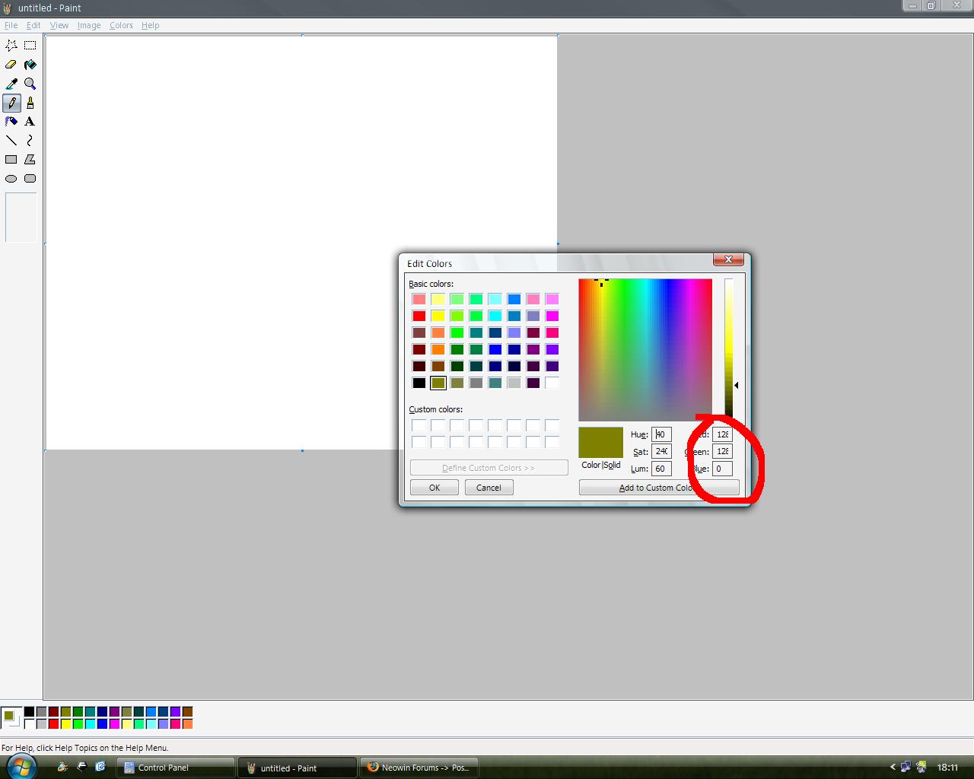This screenshot has height=779, width=974.
Task: Click the Lum value field
Action: pos(661,469)
